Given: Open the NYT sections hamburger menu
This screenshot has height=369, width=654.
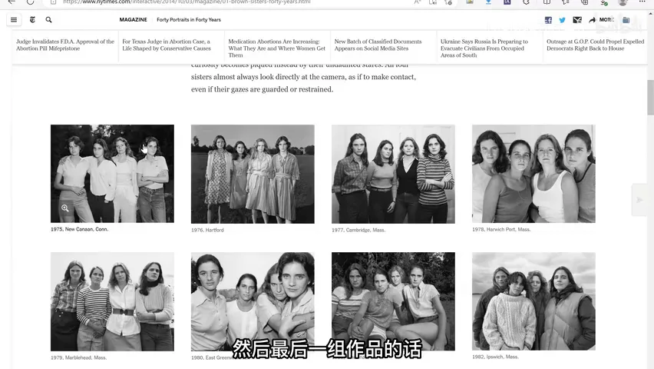Looking at the screenshot, I should 14,20.
